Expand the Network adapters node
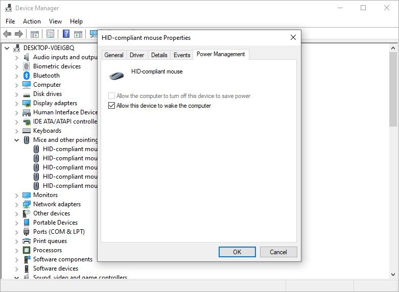Image resolution: width=399 pixels, height=292 pixels. tap(16, 205)
